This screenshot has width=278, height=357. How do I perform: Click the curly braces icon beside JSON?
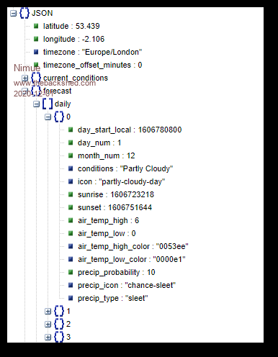24,13
